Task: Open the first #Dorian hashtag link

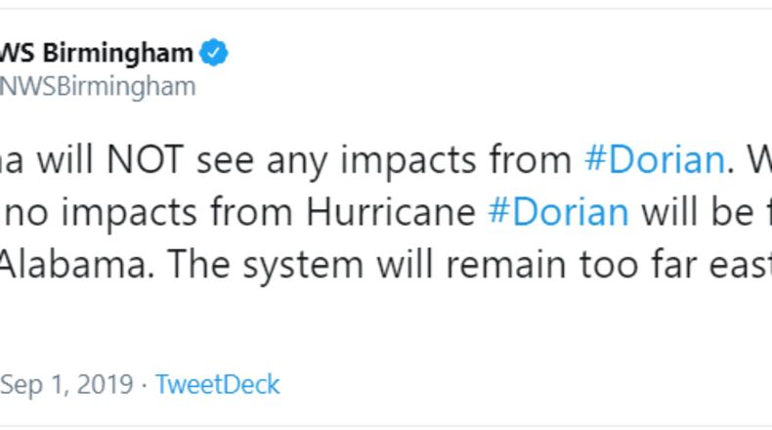Action: (x=653, y=159)
